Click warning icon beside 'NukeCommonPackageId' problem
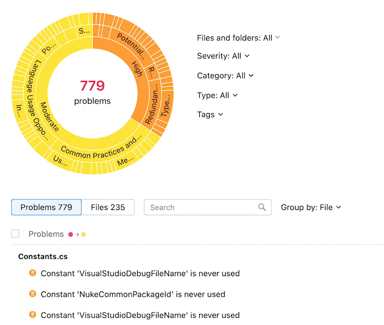Viewport: 384px width, 325px height. click(33, 293)
